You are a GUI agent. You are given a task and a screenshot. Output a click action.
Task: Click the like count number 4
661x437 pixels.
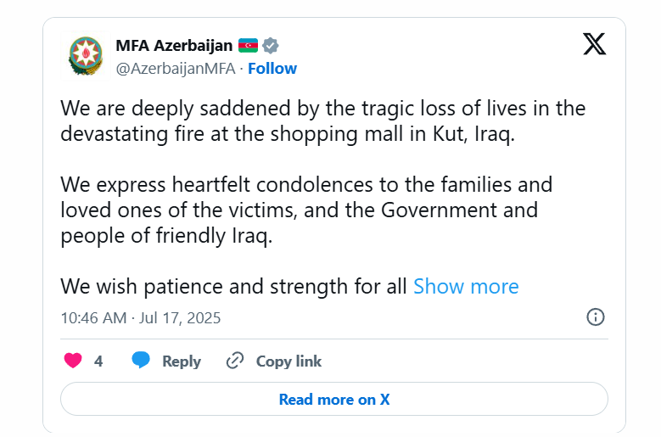click(x=98, y=361)
